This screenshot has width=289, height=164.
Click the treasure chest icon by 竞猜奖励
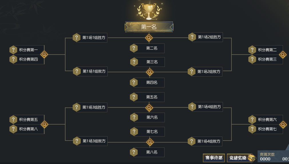252,158
